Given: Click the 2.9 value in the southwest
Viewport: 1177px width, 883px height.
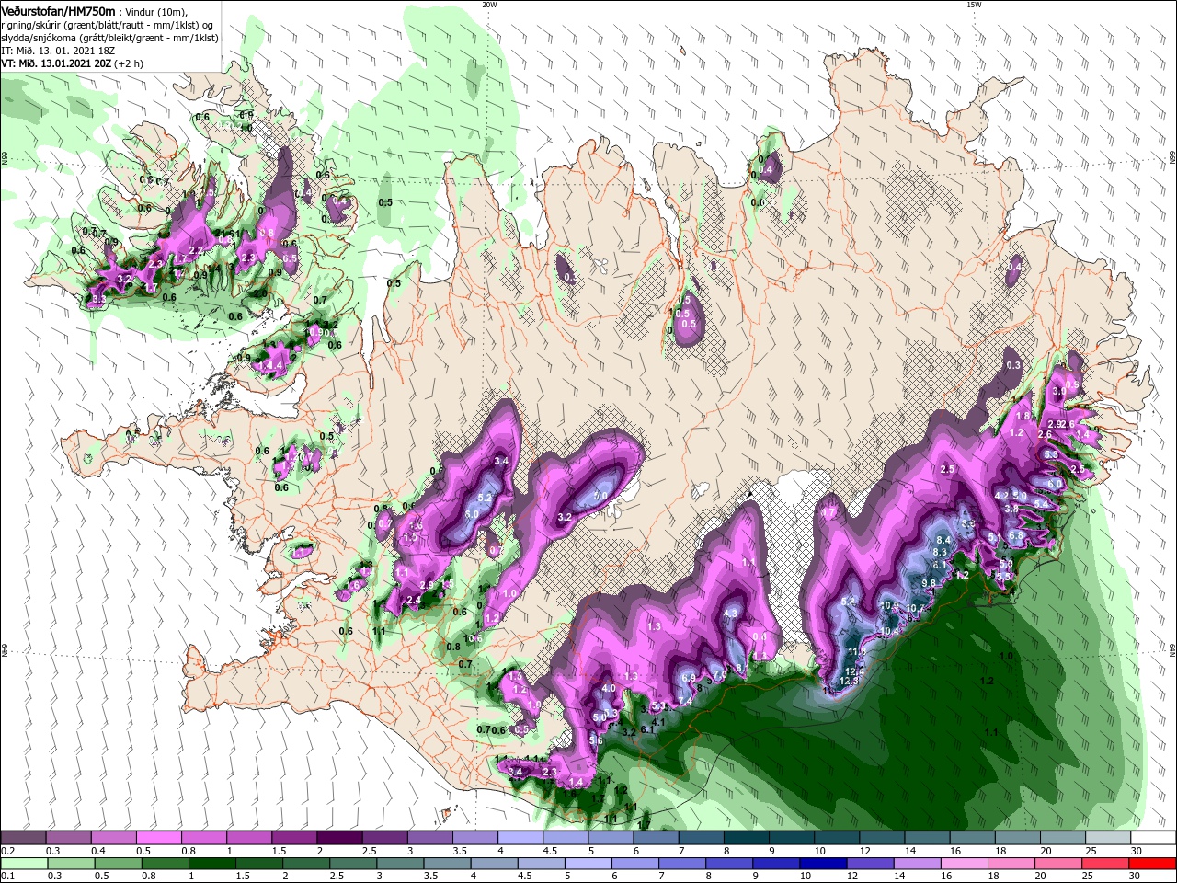Looking at the screenshot, I should [427, 585].
